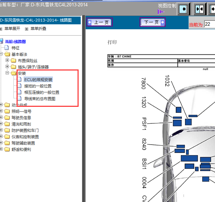Click the 动力总成 folder icon

point(7,105)
